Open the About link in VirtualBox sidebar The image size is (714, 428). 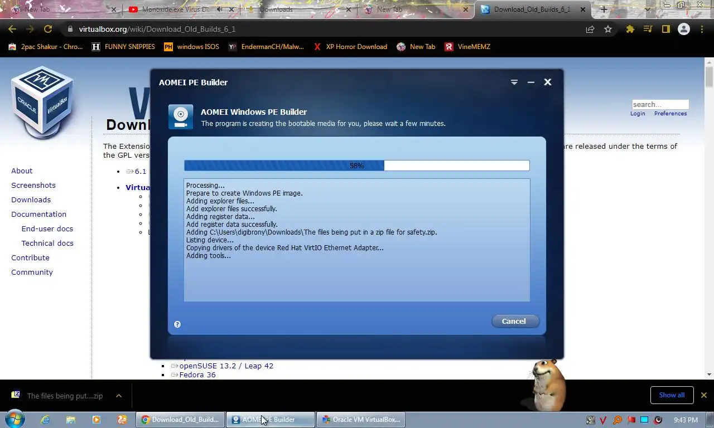[22, 171]
